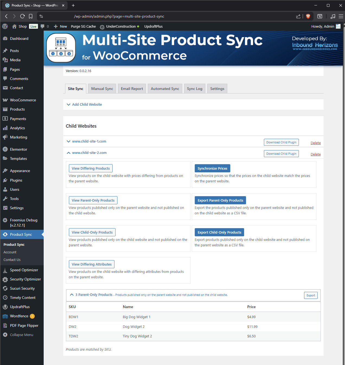Click the browser address bar URL
The image size is (345, 365).
pos(119,16)
